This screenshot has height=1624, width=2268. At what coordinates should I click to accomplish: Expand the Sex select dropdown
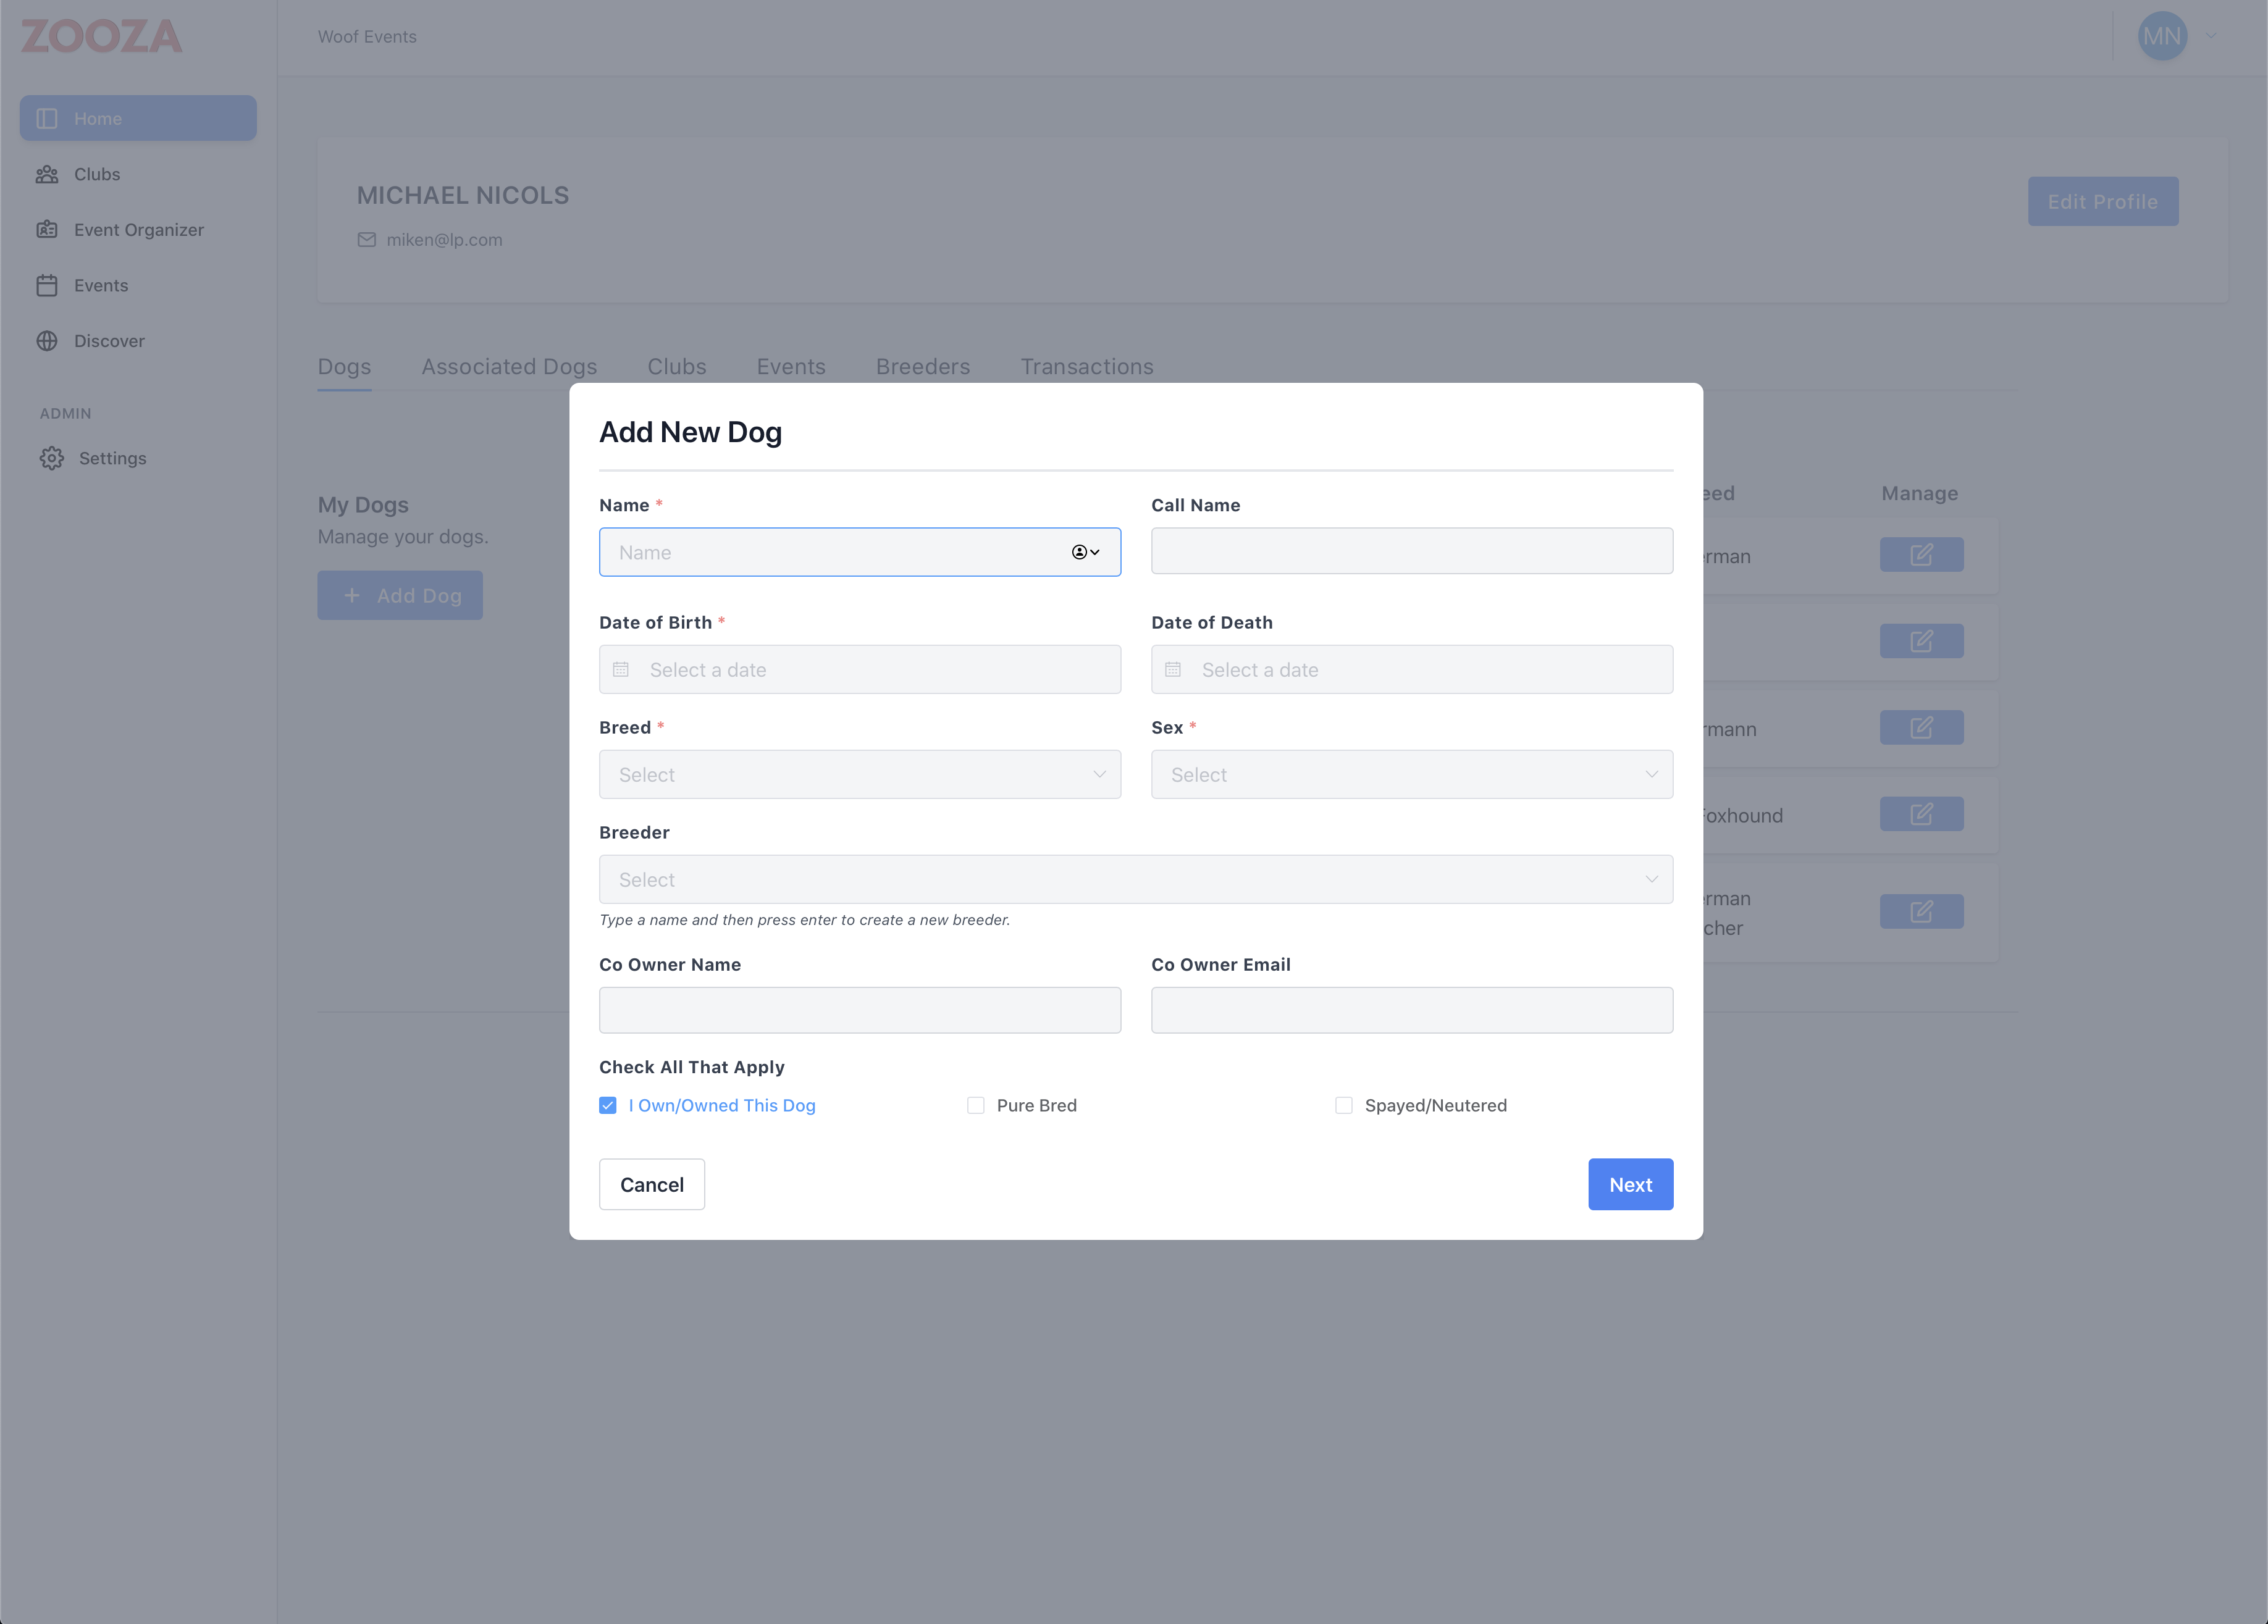(1411, 775)
